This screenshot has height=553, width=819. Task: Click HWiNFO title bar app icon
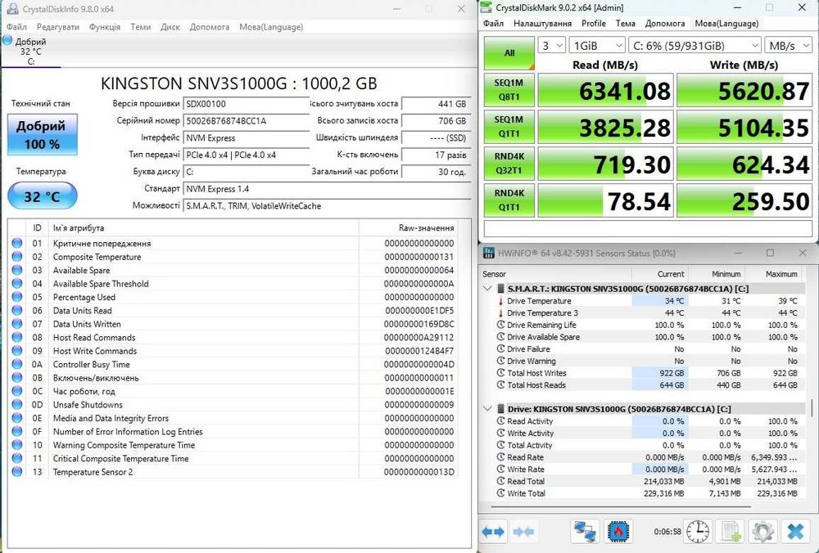coord(489,253)
